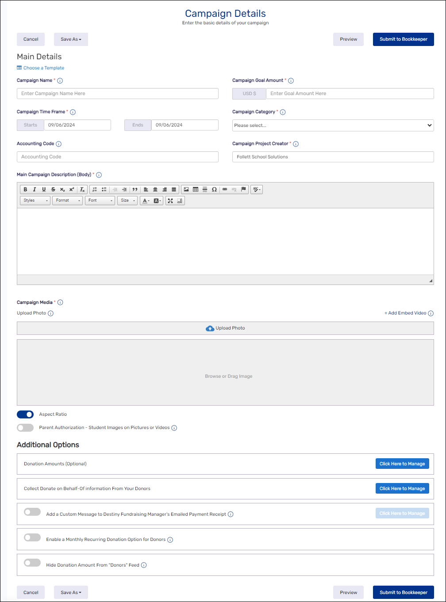Enable Monthly Recurring Donation Option toggle
446x602 pixels.
pos(32,538)
